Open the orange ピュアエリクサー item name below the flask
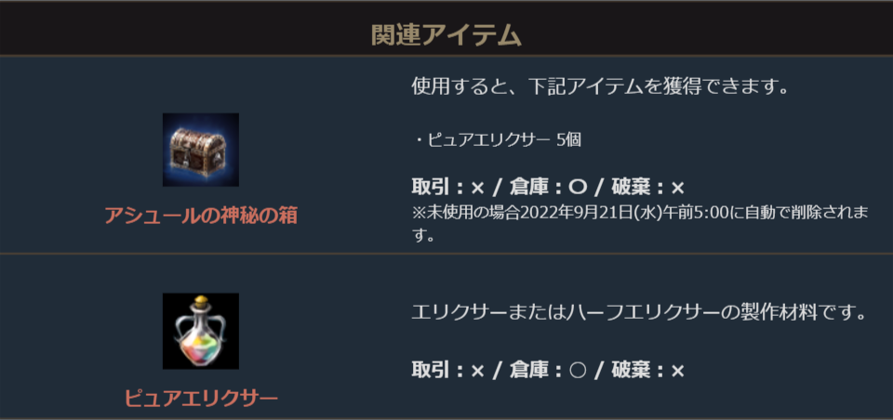 (201, 399)
